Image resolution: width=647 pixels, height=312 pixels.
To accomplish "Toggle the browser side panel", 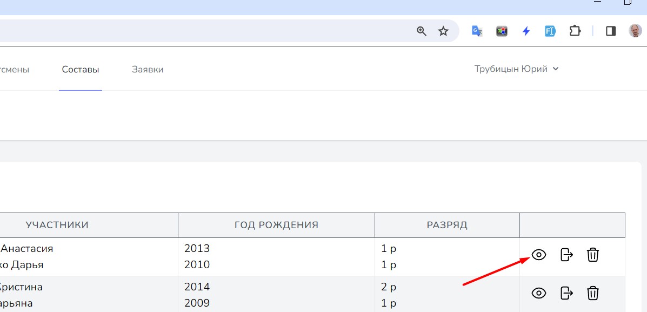I will click(611, 31).
